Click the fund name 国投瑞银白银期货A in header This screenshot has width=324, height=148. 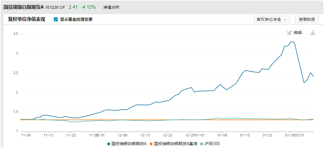23,7
